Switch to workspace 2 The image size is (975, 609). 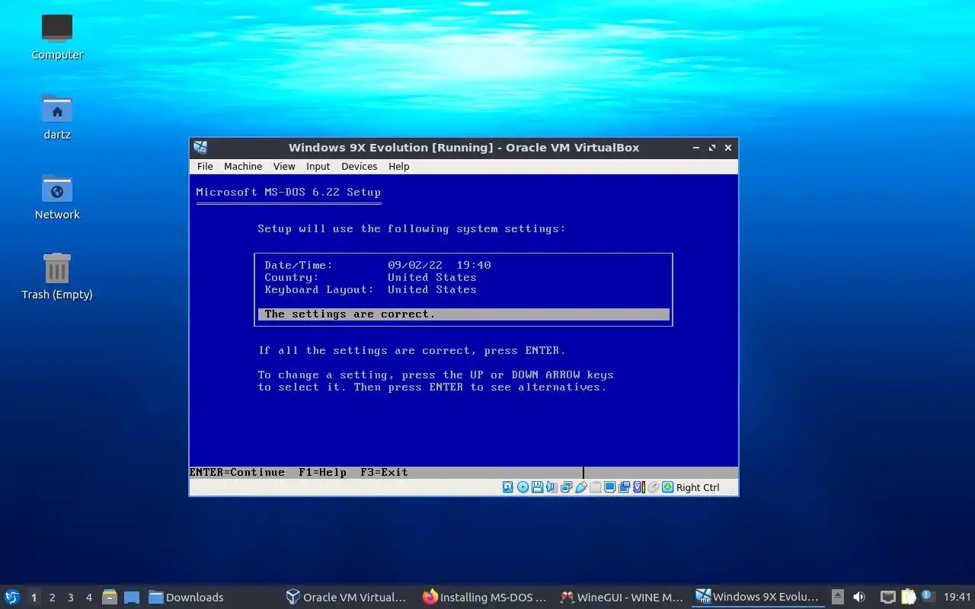[x=52, y=598]
